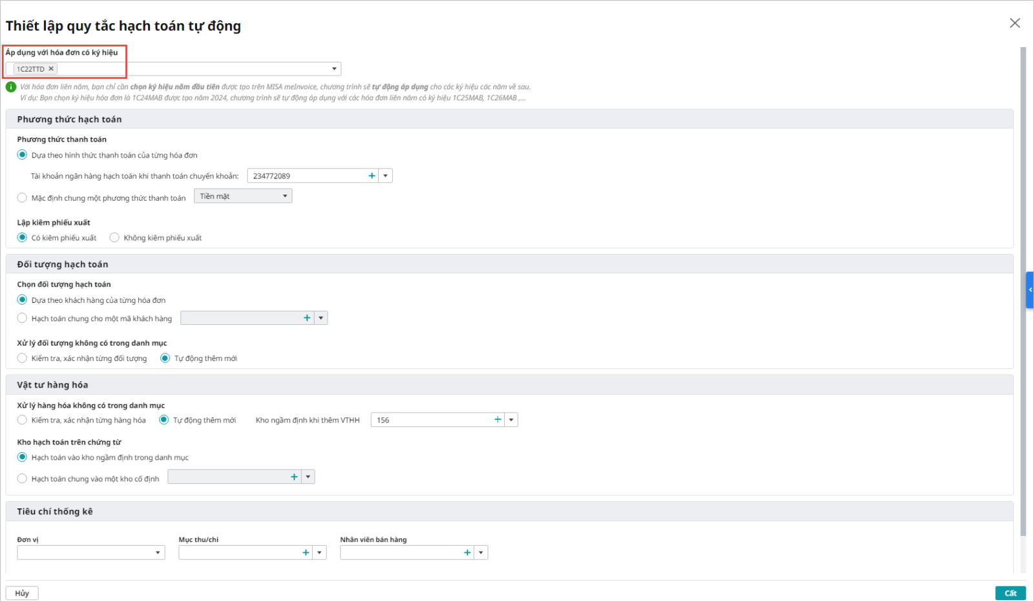Select 'Mặc định chung một phương thức thanh toán'
The image size is (1034, 602).
pyautogui.click(x=23, y=198)
